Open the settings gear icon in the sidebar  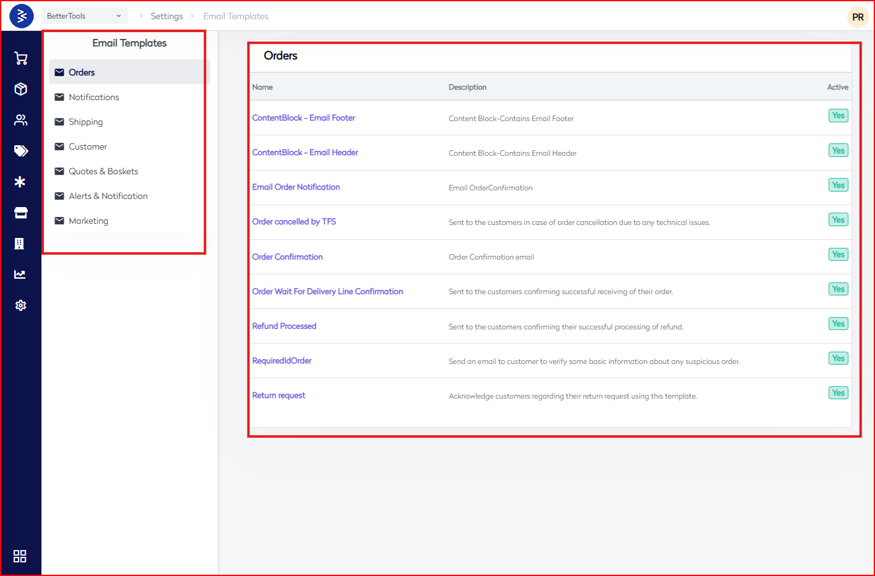(20, 305)
